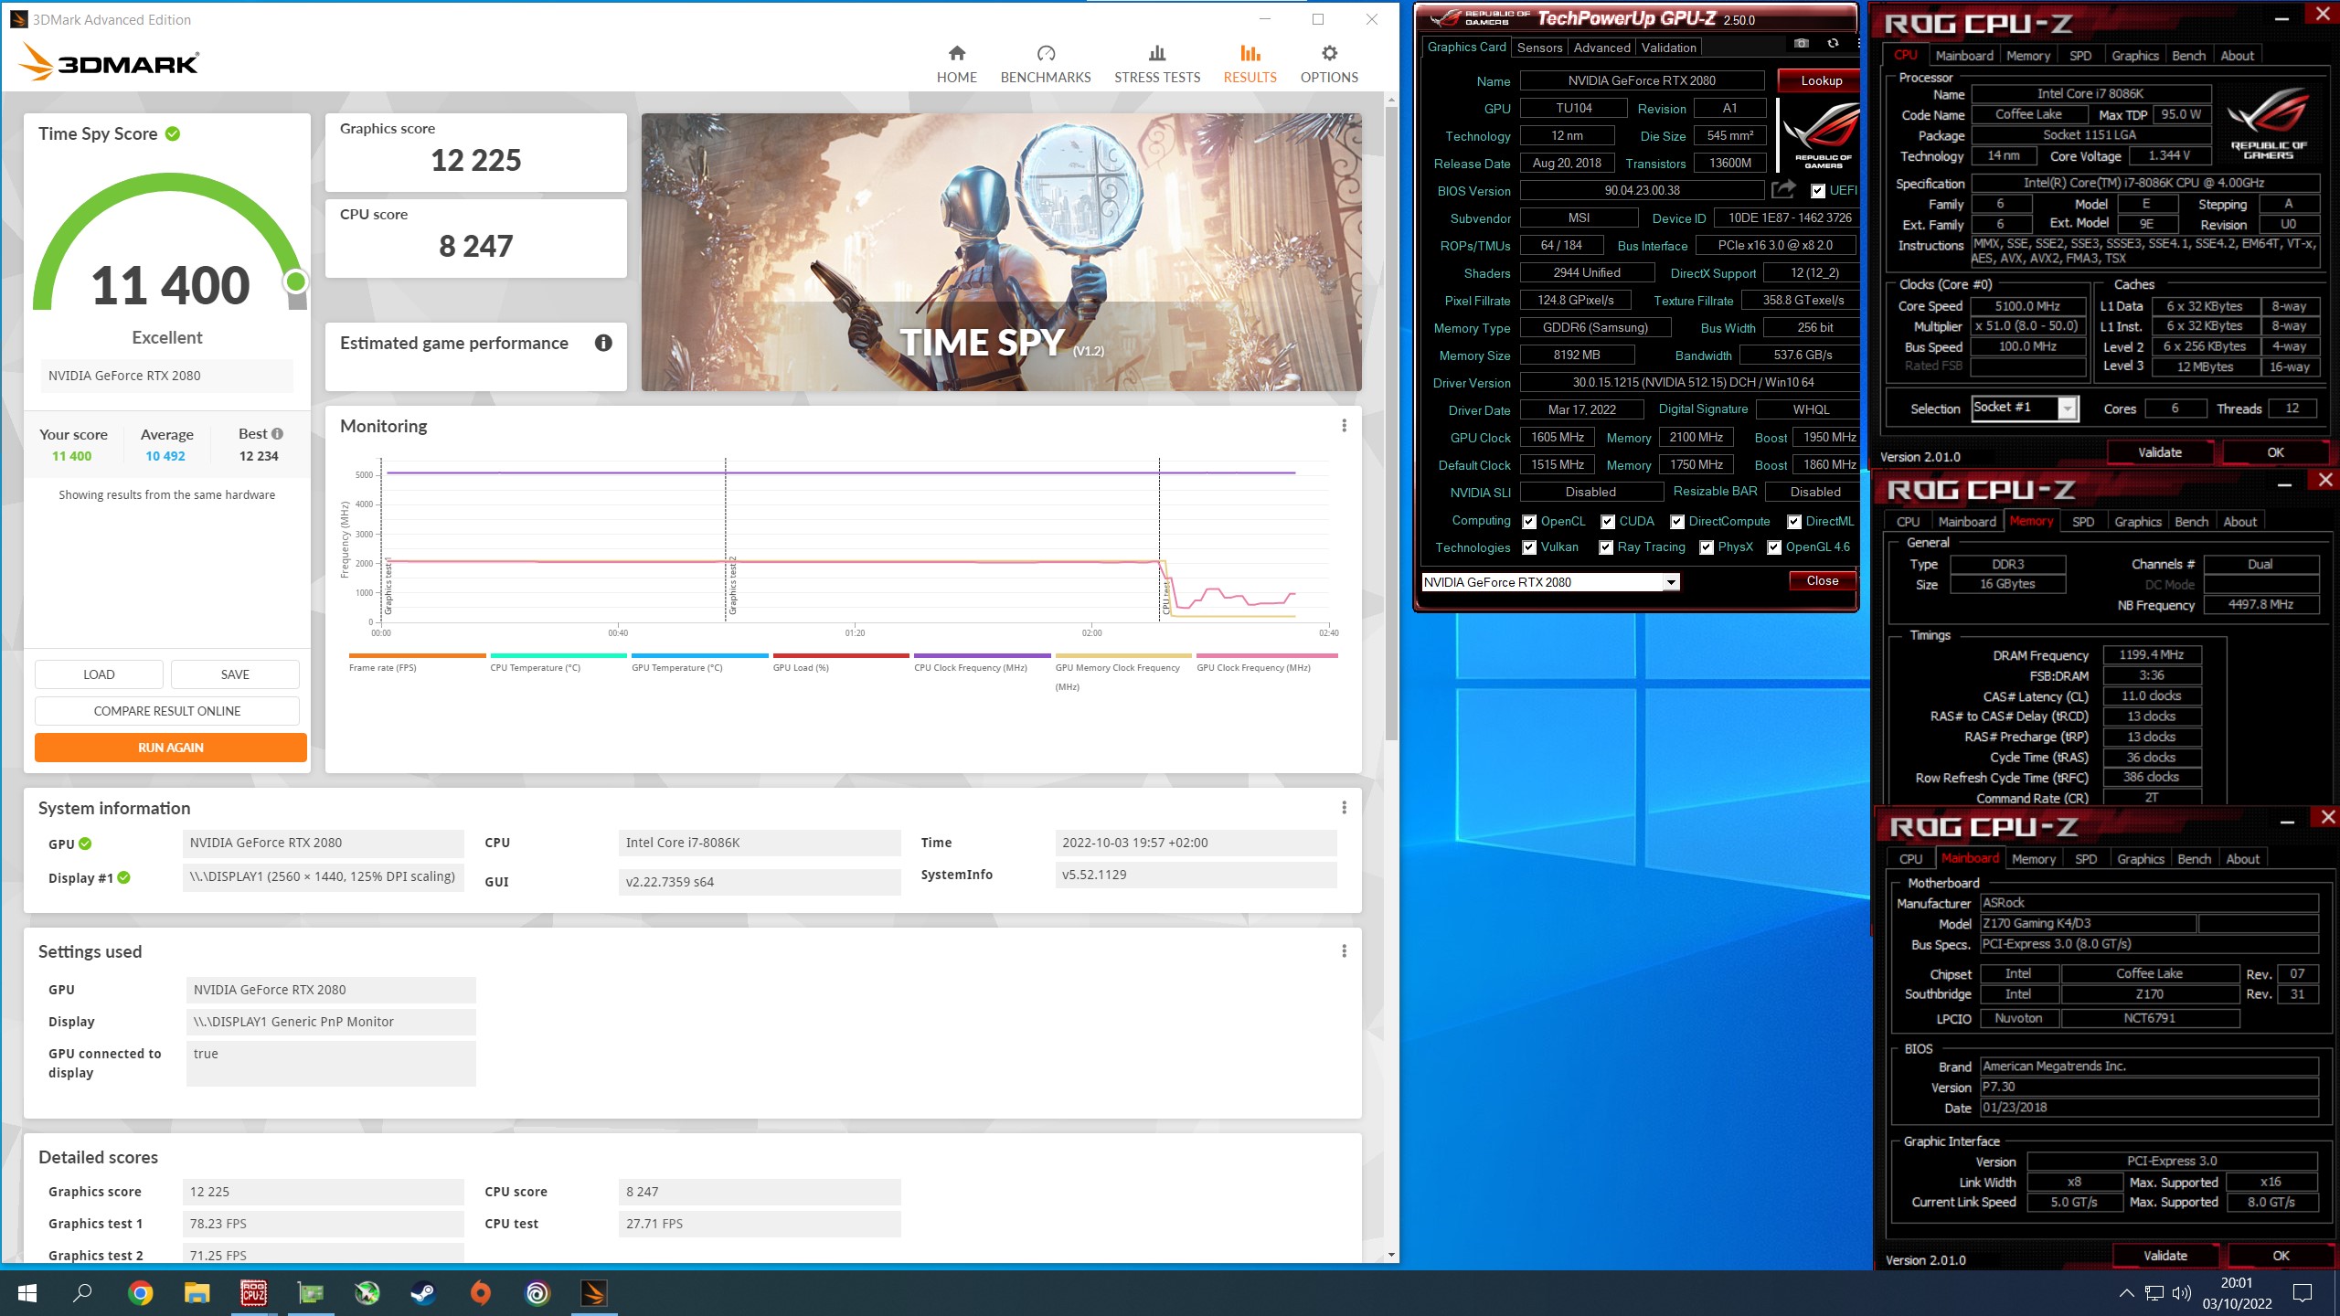
Task: Click the CPU Clock Frequency purple legend swatch
Action: click(983, 655)
